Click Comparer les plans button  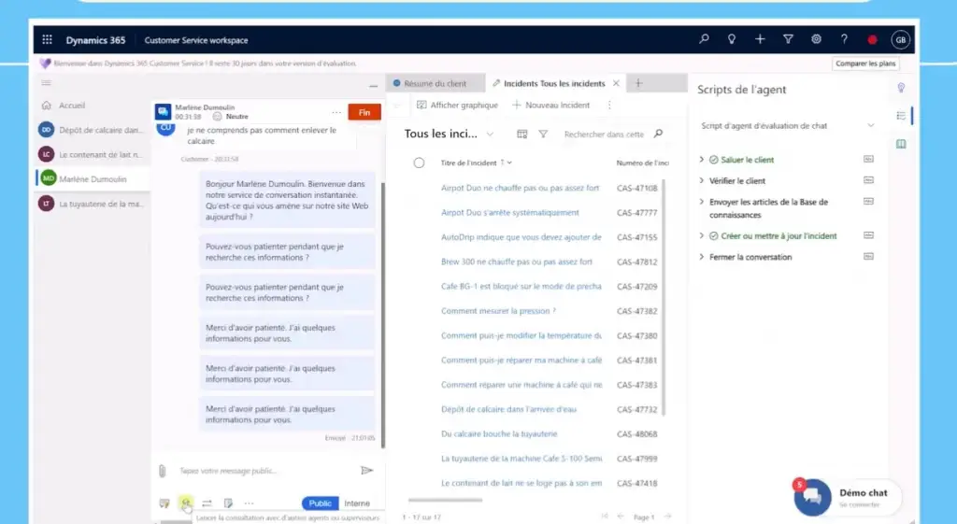pos(865,64)
